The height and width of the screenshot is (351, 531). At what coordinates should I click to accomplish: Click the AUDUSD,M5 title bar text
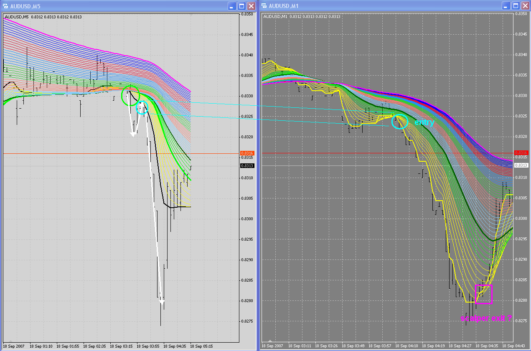pos(25,6)
